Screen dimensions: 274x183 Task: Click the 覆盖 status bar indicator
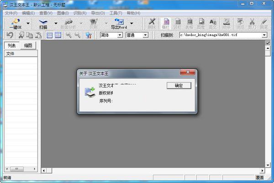[x=260, y=178]
